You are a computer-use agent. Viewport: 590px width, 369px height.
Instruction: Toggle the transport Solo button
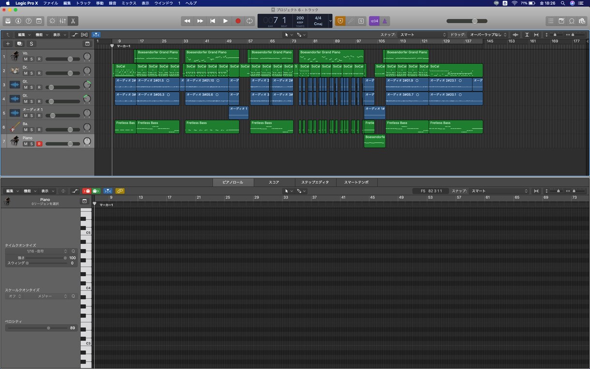361,21
